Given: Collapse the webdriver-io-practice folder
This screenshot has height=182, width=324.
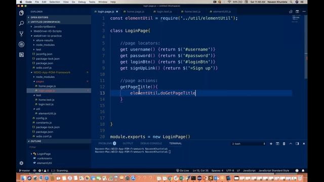Looking at the screenshot, I should coord(47,36).
